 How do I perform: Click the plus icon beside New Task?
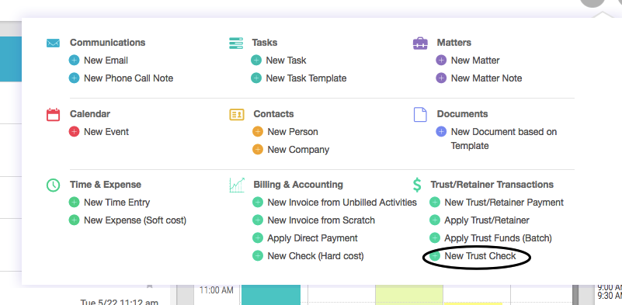pyautogui.click(x=256, y=61)
